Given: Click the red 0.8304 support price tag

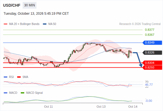Looking at the screenshot, I should click(152, 63).
